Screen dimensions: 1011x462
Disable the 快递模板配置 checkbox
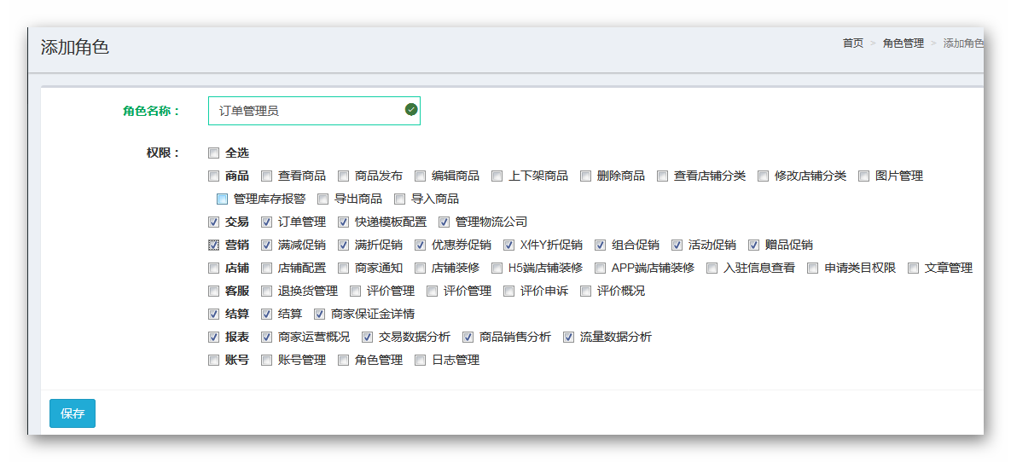point(343,222)
